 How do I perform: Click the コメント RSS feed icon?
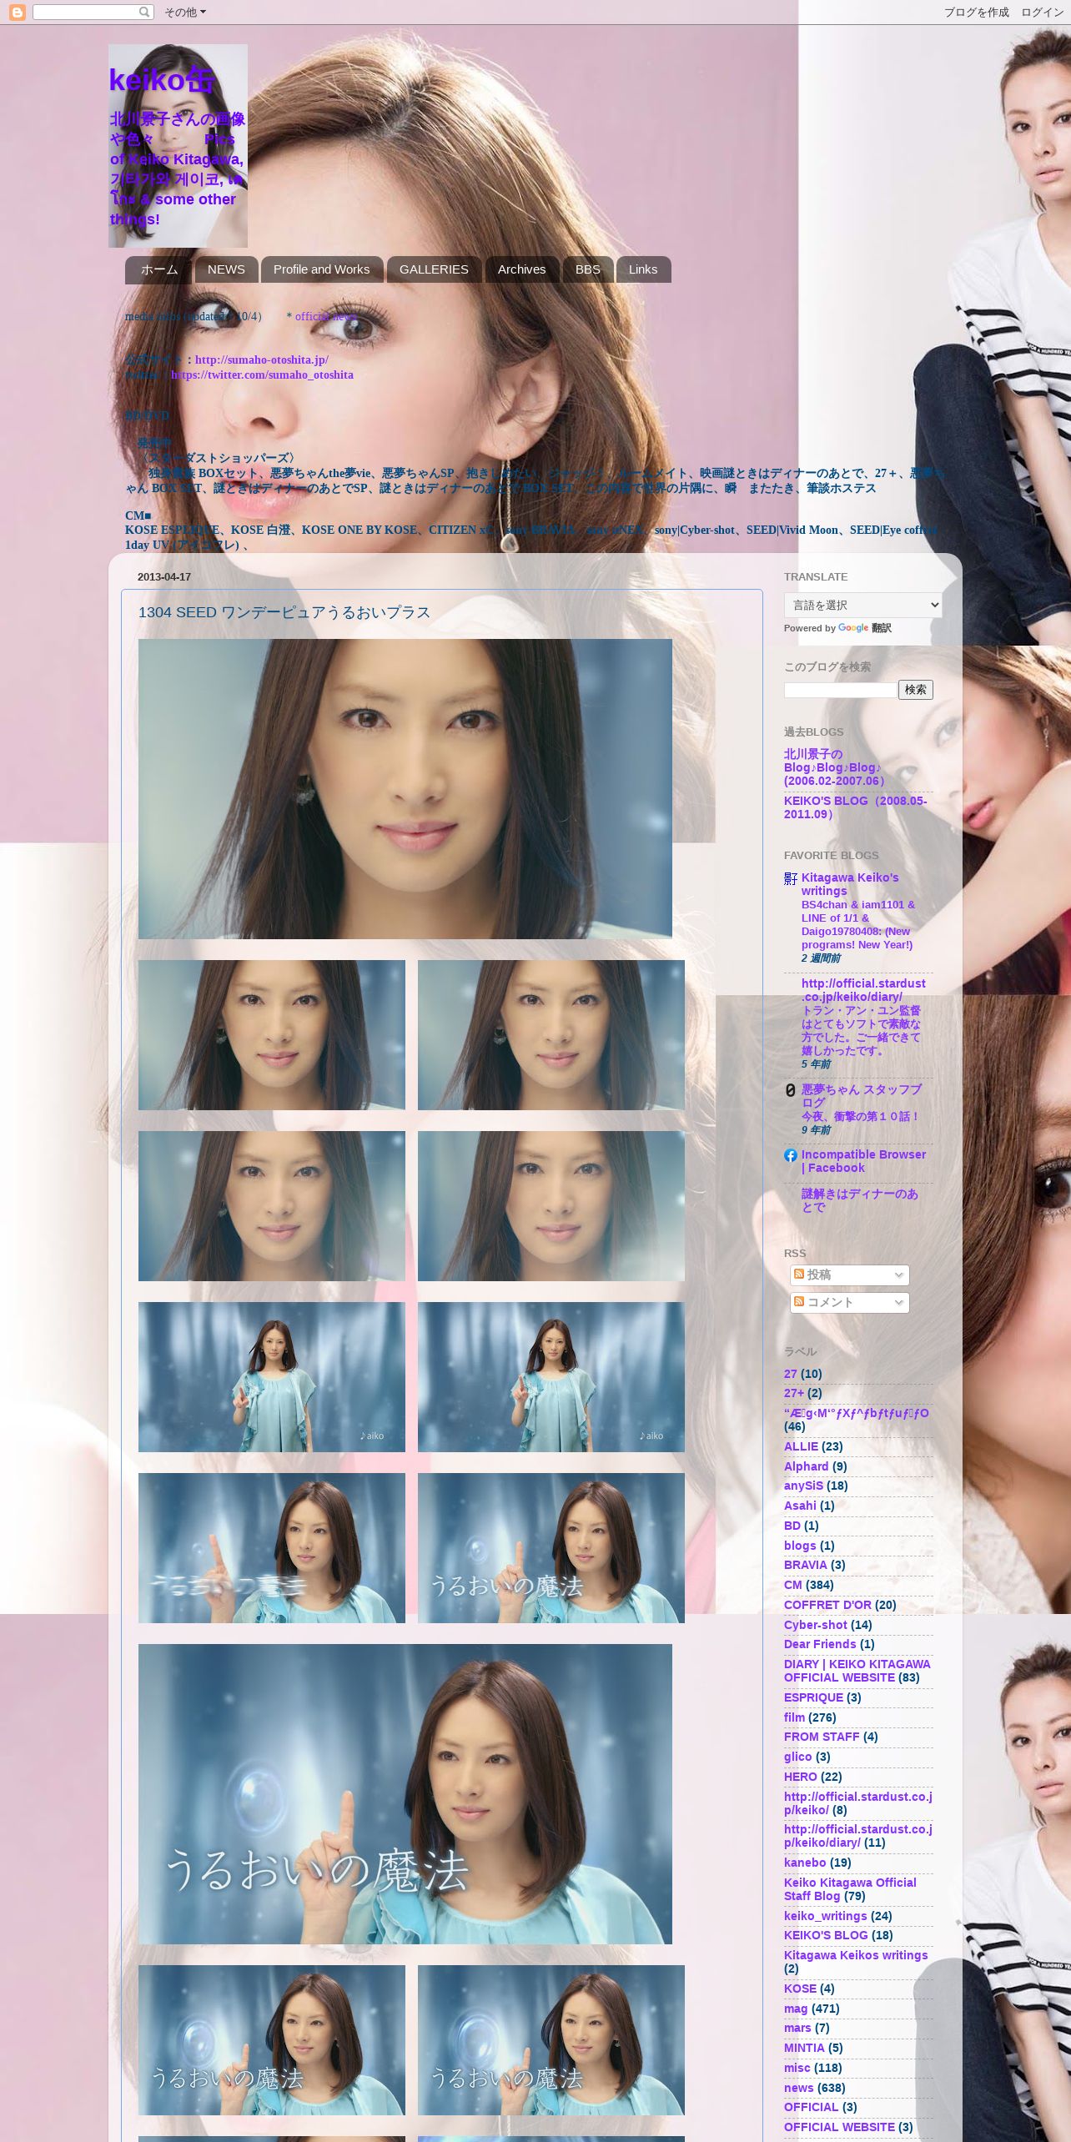point(799,1301)
